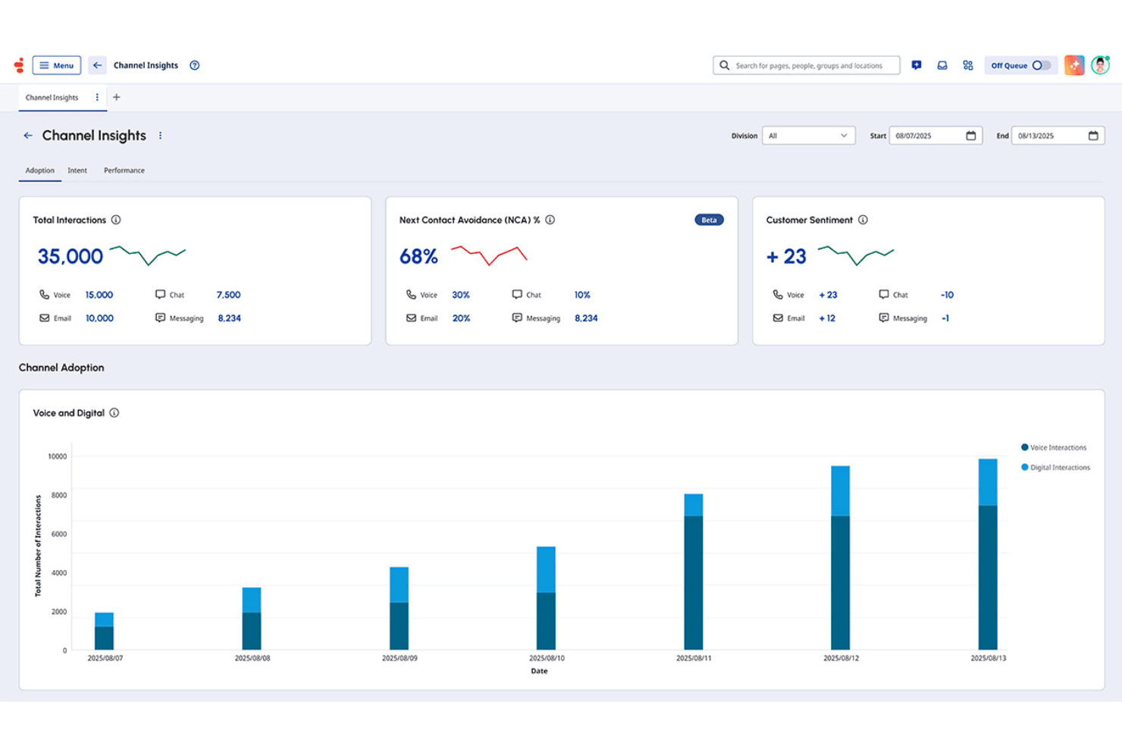Screen dimensions: 1122x748
Task: Click Email 20% in NCA card
Action: (x=461, y=318)
